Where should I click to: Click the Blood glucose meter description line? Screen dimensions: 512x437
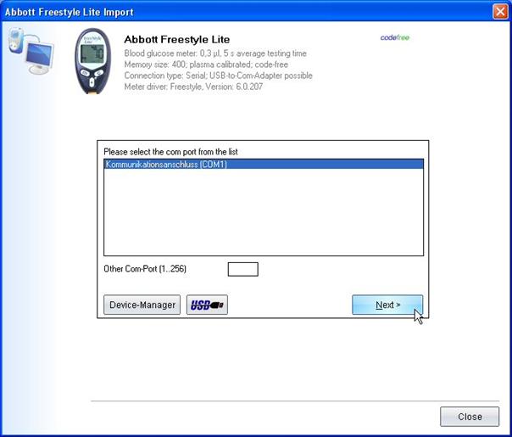pos(215,53)
